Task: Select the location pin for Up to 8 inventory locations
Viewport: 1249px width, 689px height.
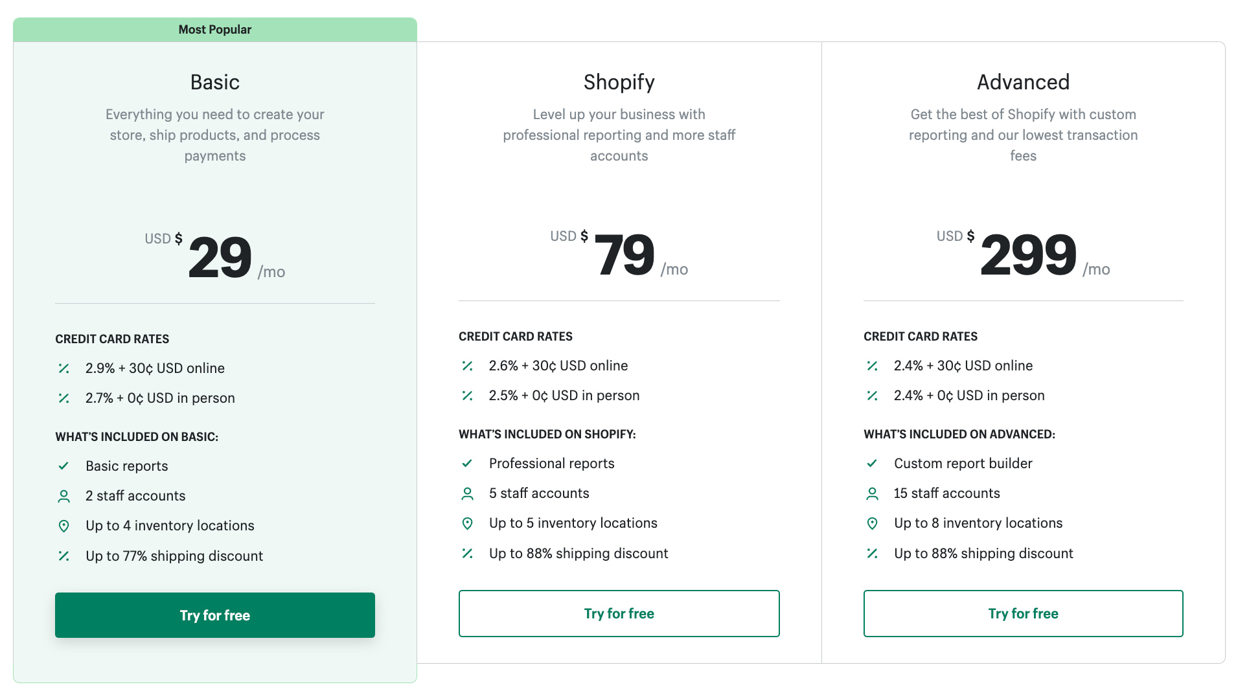Action: pos(872,523)
